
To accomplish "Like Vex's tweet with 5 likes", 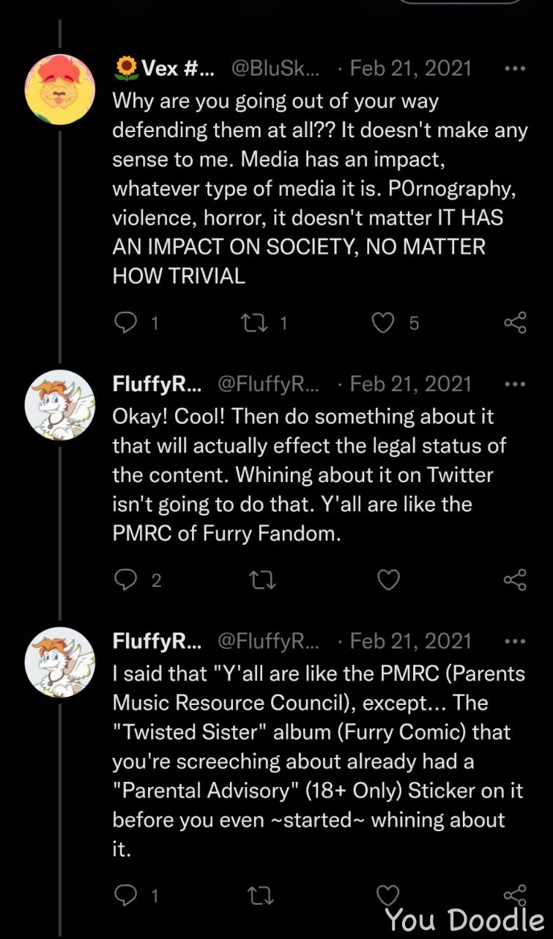I will (383, 323).
